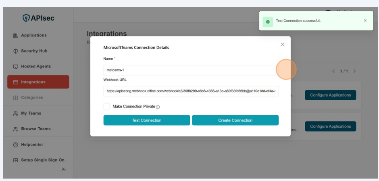
Task: Dismiss the Test Connection successful notification
Action: pyautogui.click(x=365, y=21)
